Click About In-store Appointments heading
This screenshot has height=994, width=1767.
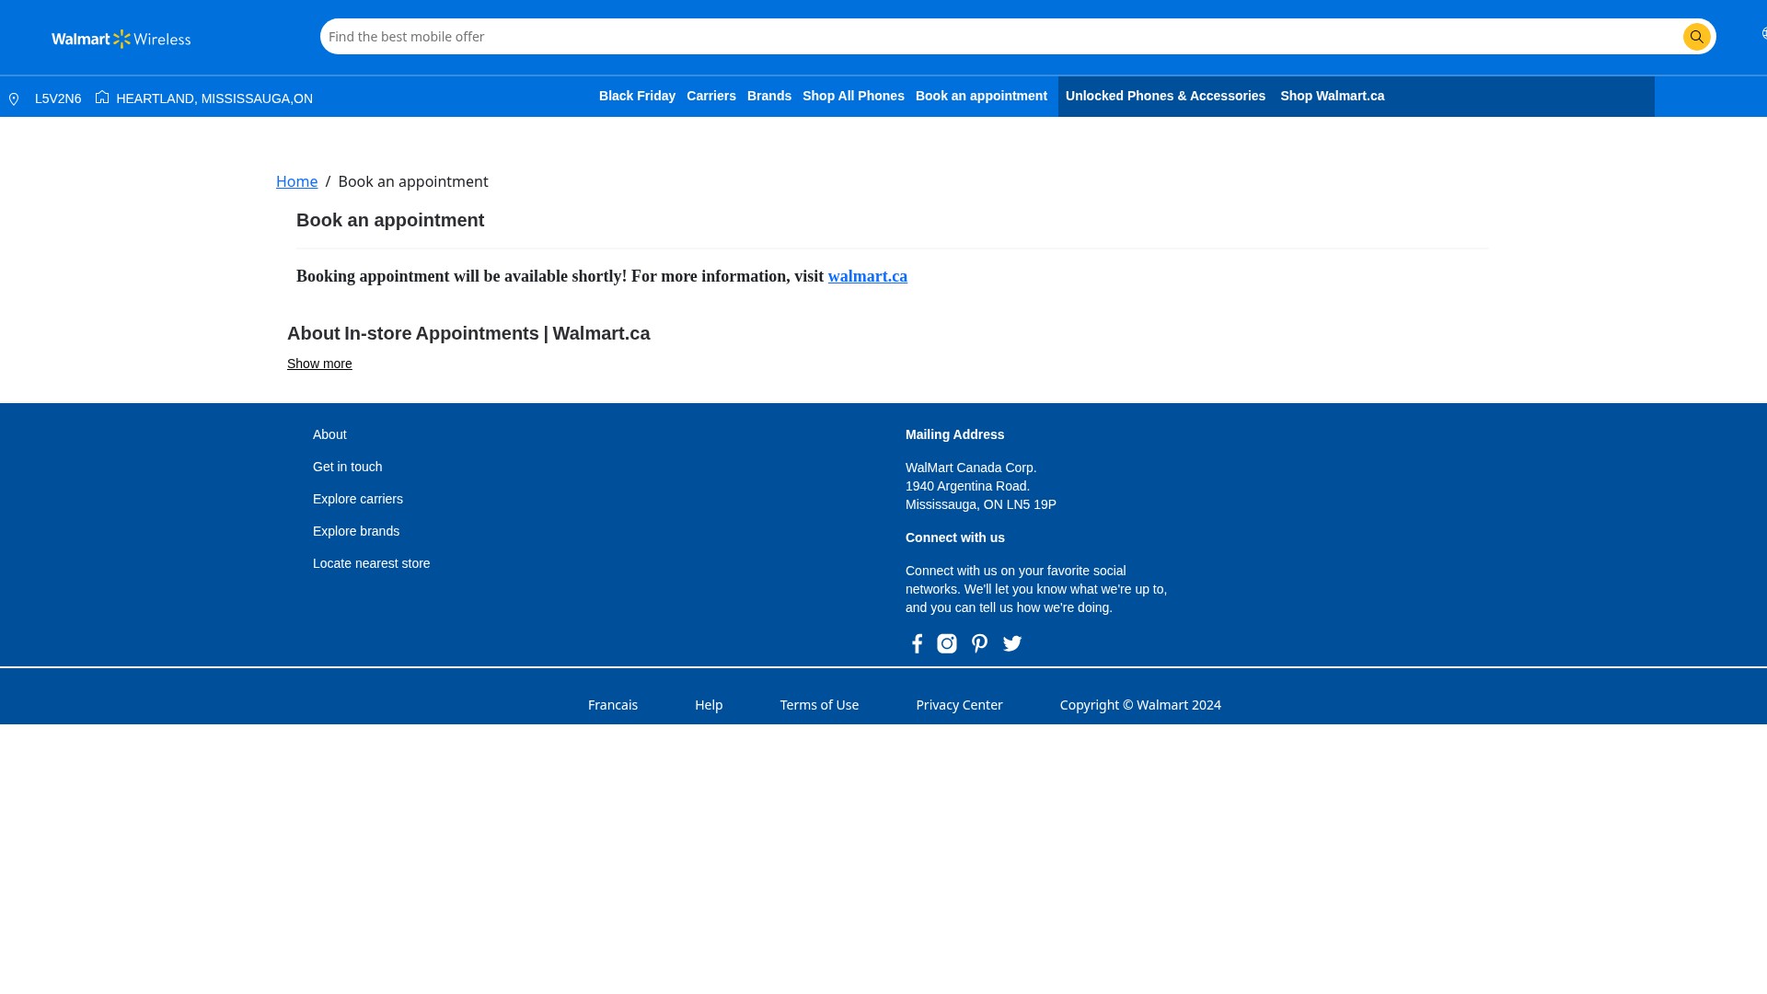(x=468, y=333)
